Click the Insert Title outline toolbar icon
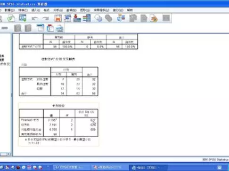This screenshot has height=171, width=229. (x=50, y=28)
